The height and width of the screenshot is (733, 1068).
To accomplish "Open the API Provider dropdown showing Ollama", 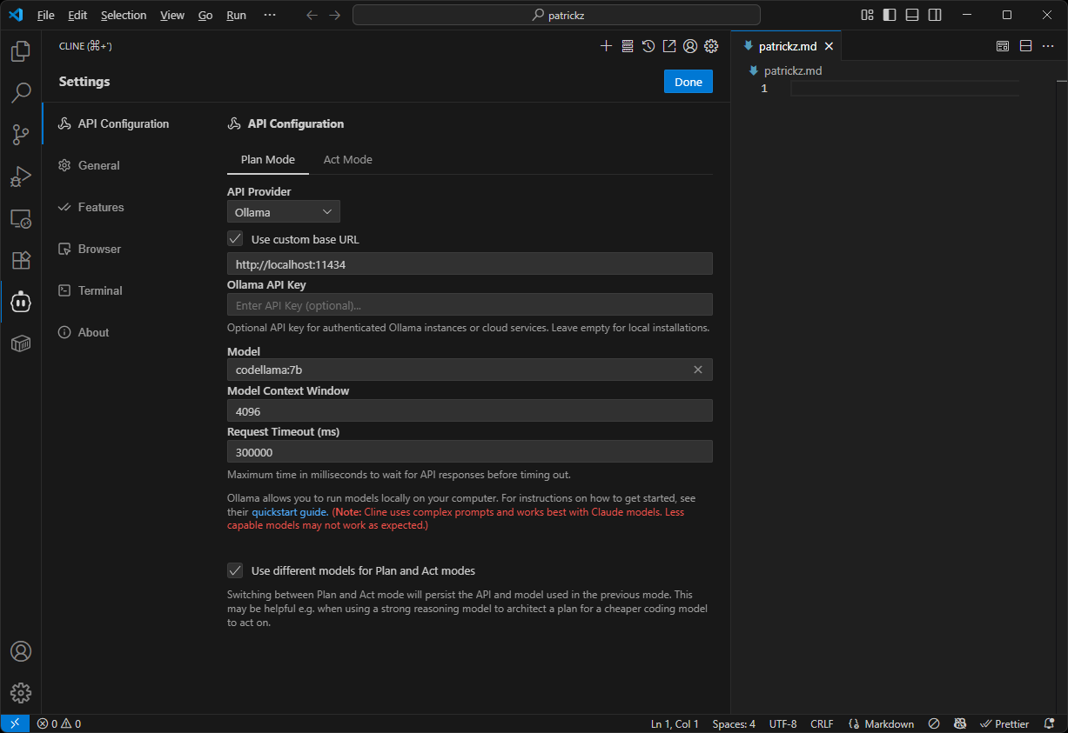I will pyautogui.click(x=284, y=212).
